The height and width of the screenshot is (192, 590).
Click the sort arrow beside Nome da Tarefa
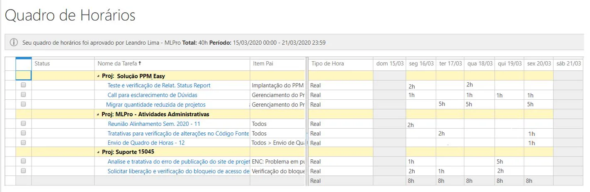tap(140, 63)
